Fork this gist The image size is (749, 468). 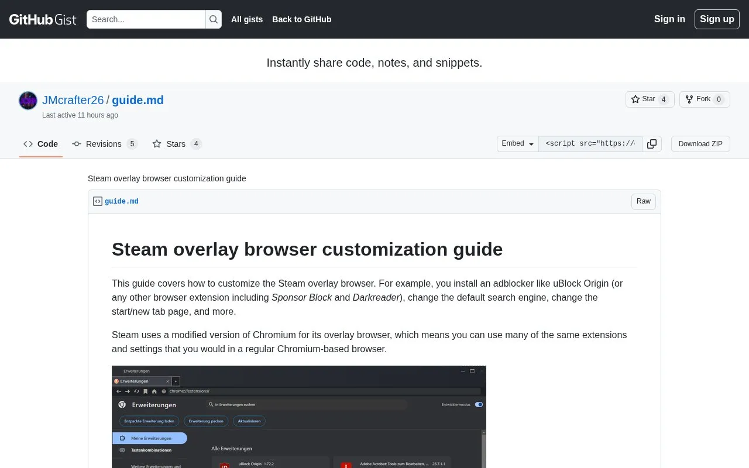tap(705, 99)
